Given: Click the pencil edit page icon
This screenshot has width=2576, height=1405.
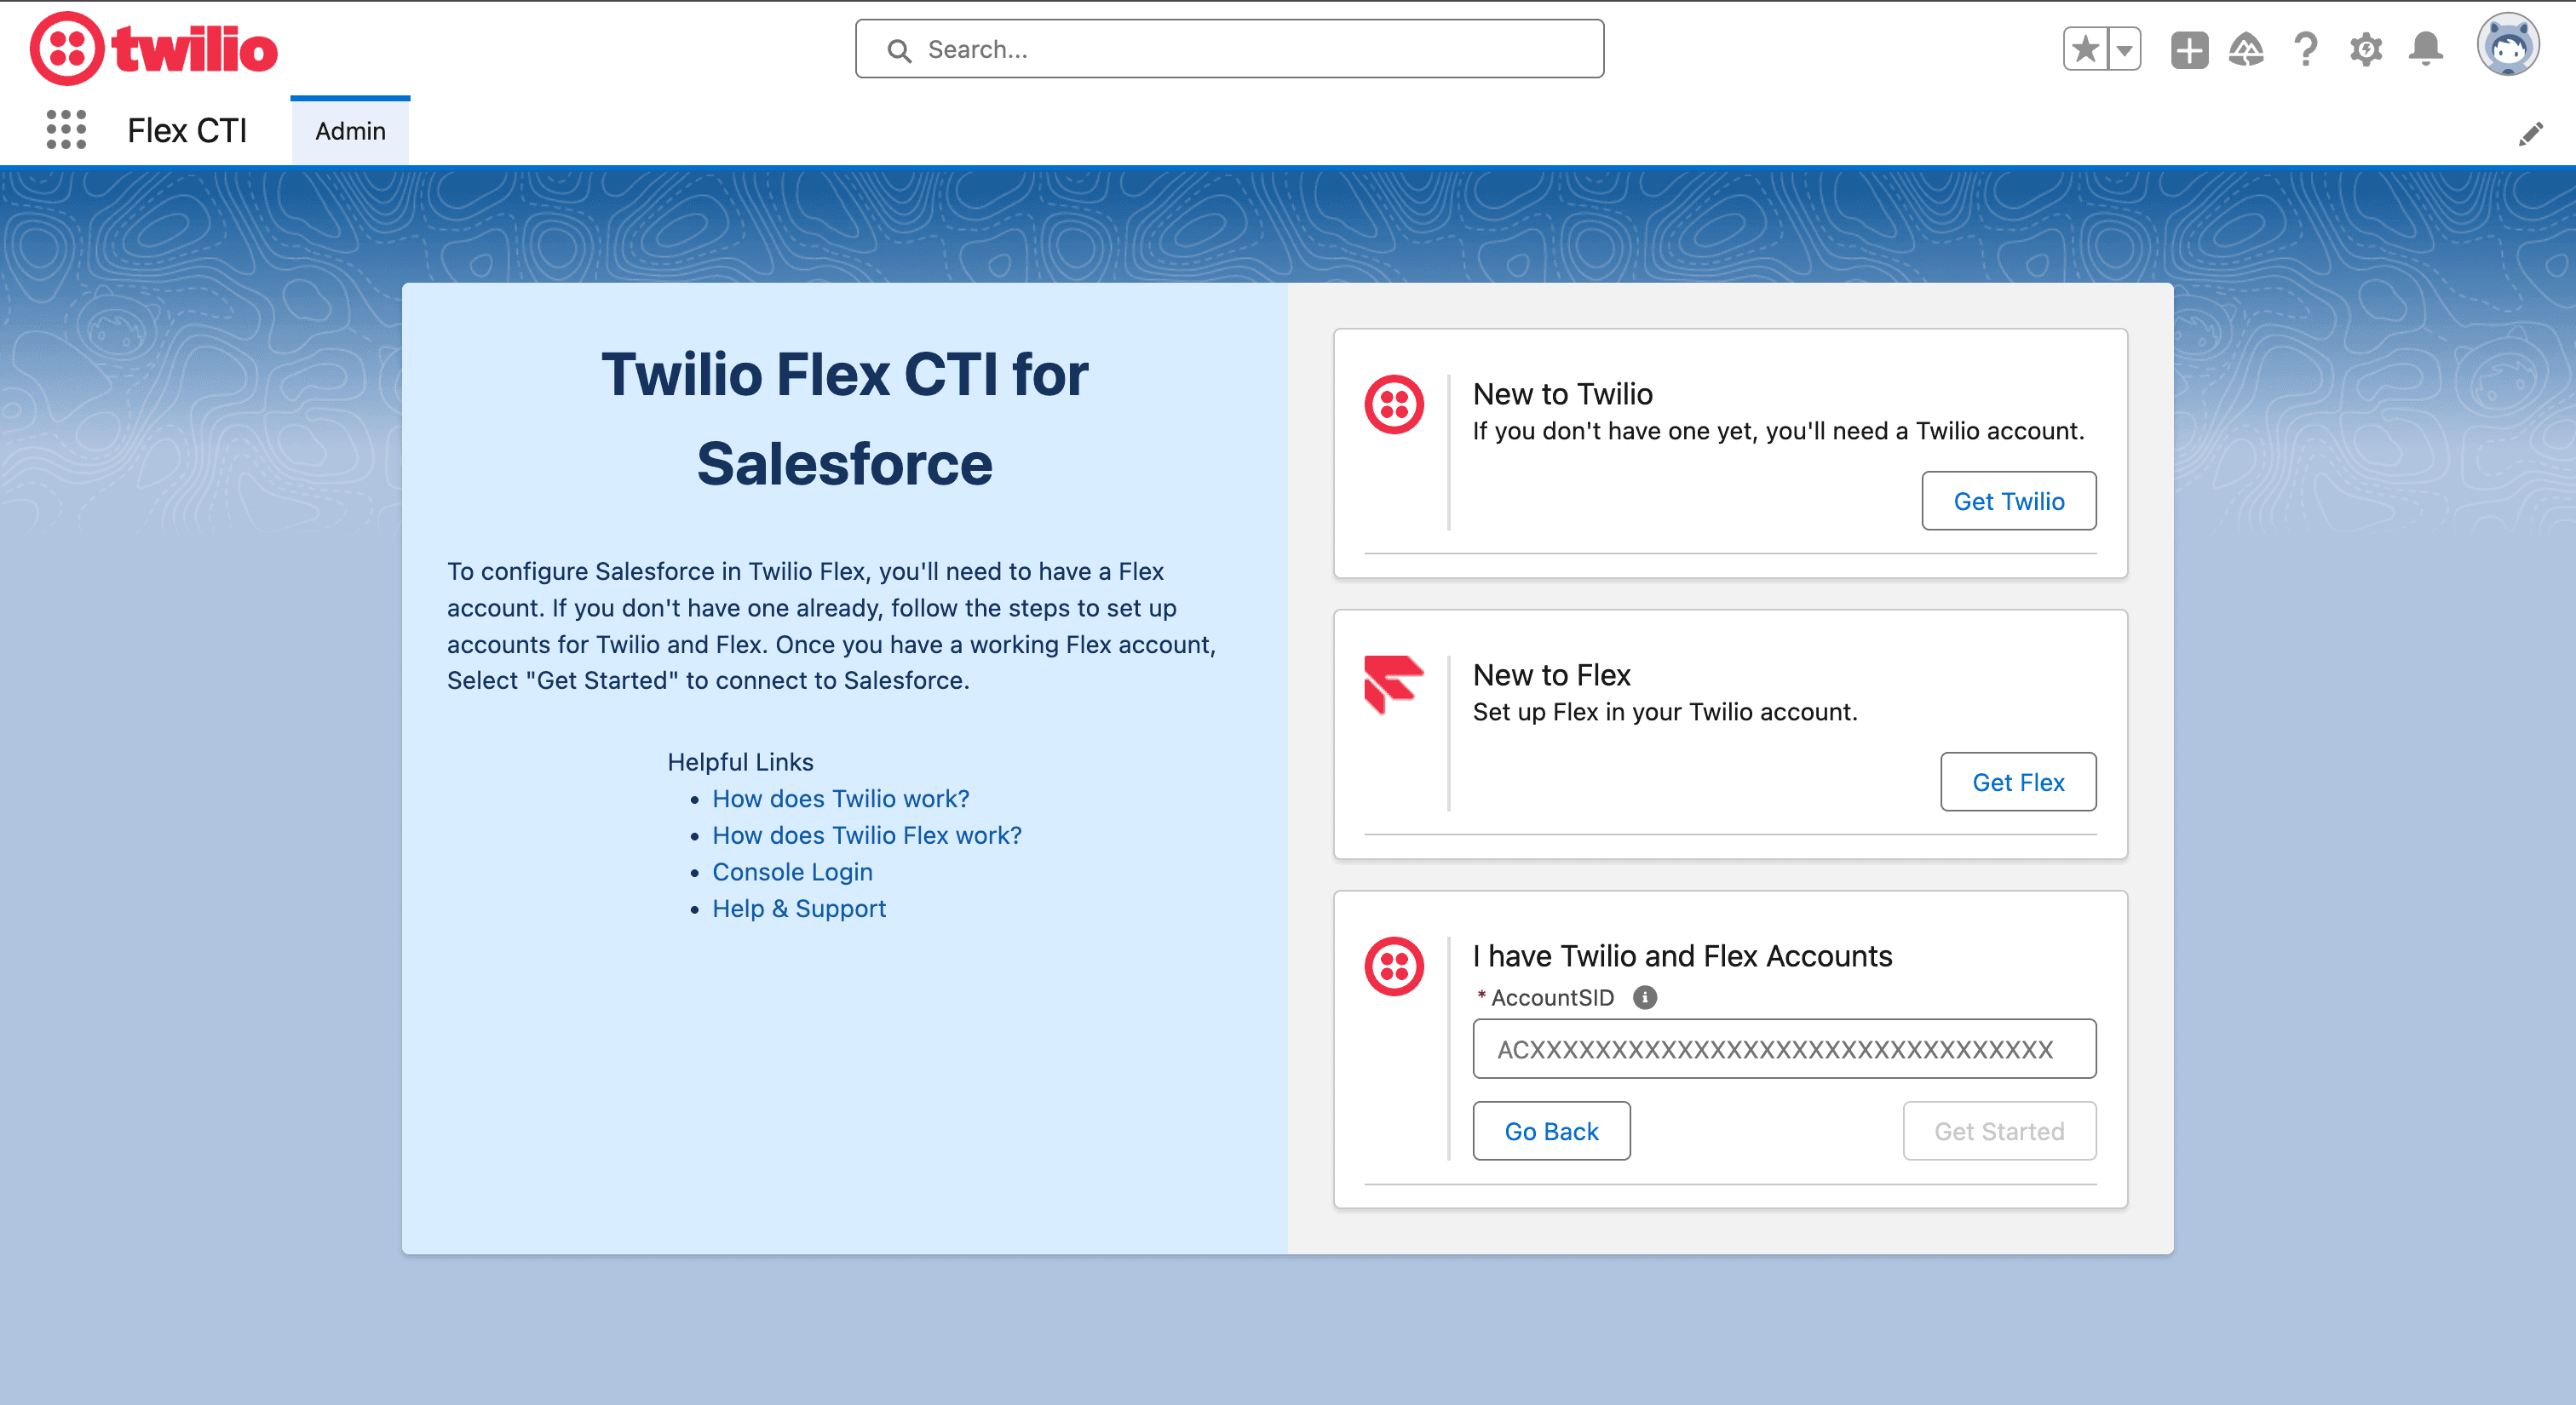Looking at the screenshot, I should tap(2530, 134).
